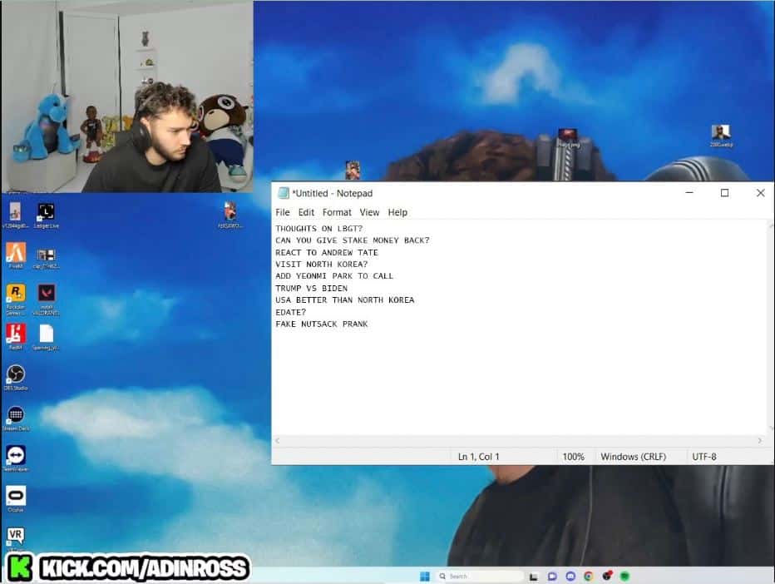The image size is (775, 584).
Task: Open the Help menu in Notepad
Action: point(397,212)
